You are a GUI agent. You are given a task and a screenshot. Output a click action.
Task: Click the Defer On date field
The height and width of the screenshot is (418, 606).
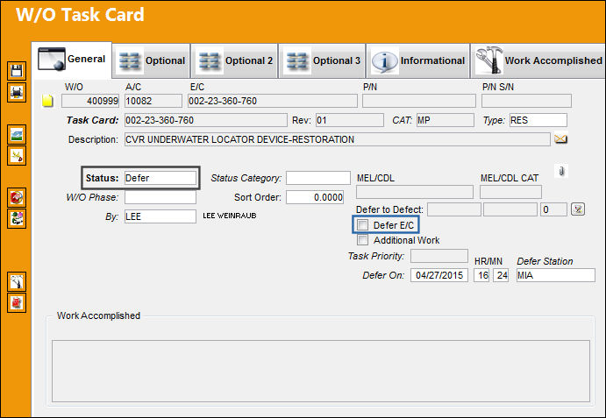[439, 275]
